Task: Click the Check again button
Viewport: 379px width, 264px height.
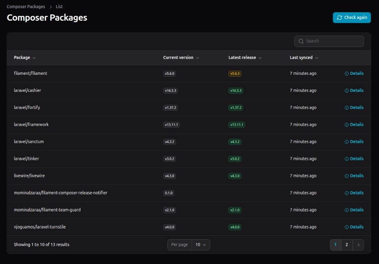Action: click(352, 18)
